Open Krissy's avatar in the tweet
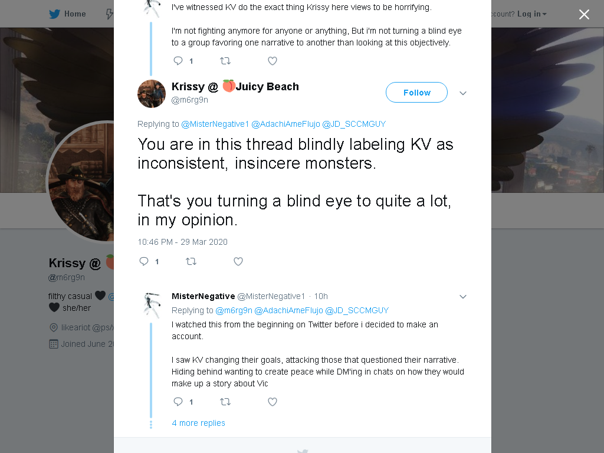Image resolution: width=604 pixels, height=453 pixels. pos(152,94)
